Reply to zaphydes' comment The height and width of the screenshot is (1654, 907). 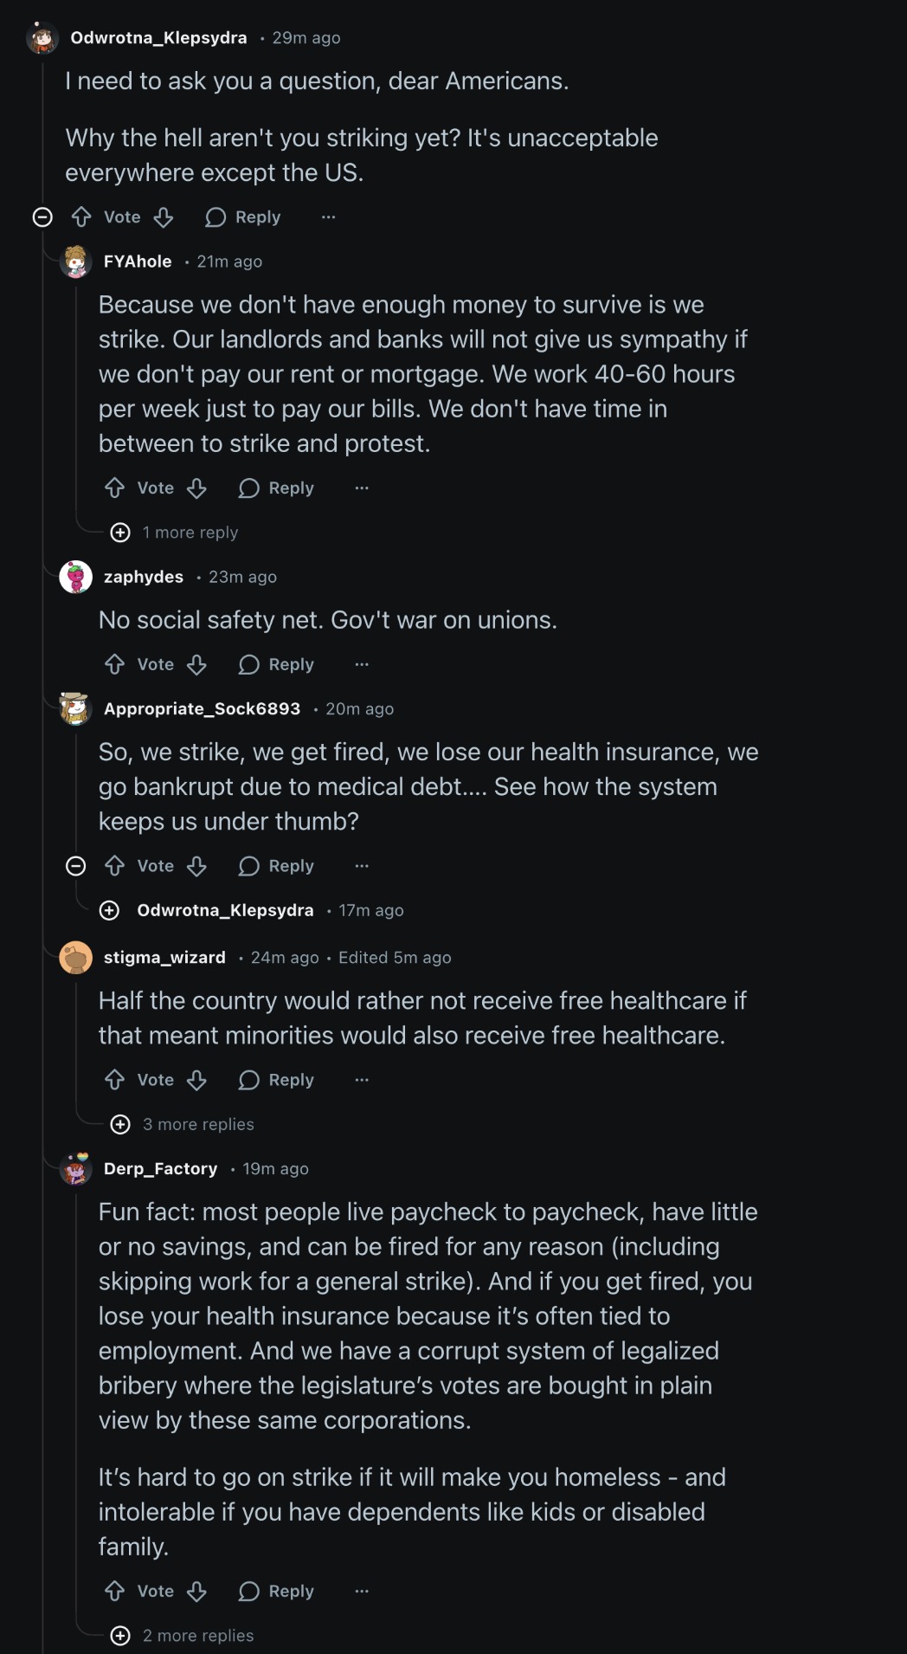point(277,664)
